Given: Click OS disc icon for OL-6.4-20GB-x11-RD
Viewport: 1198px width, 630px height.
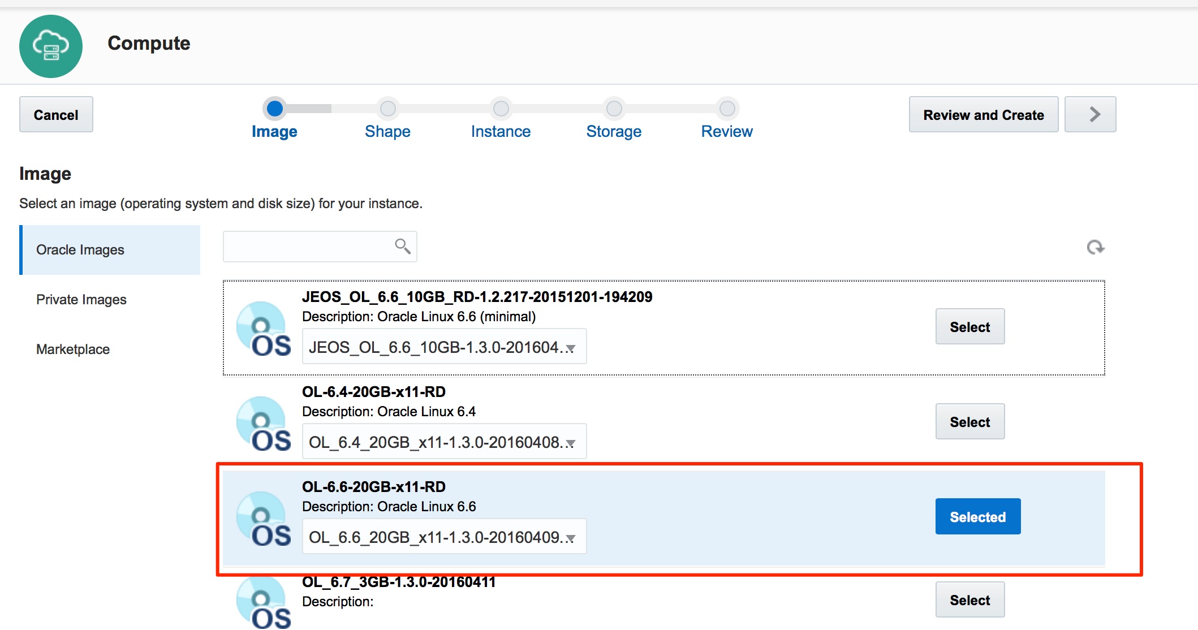Looking at the screenshot, I should click(264, 424).
